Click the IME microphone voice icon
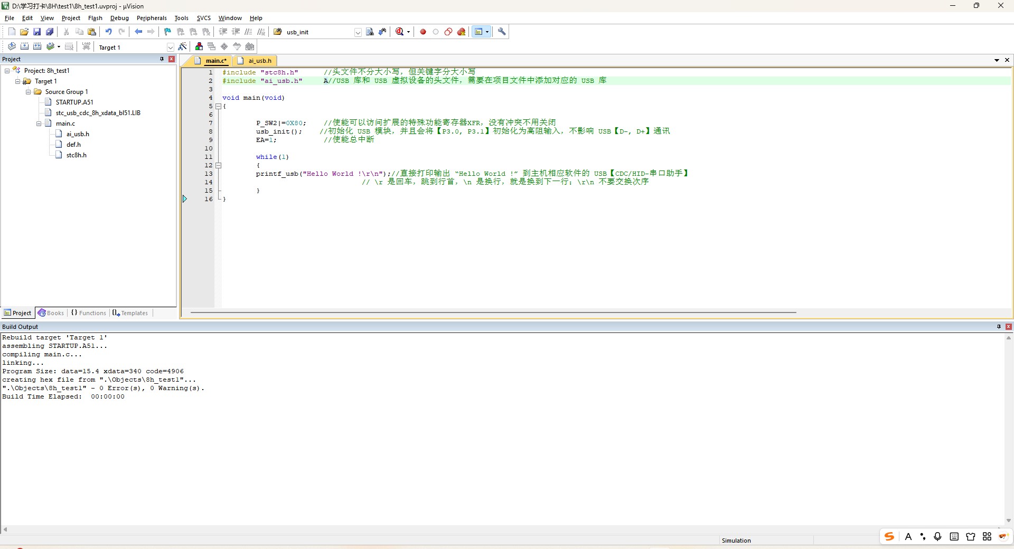The height and width of the screenshot is (549, 1014). 937,536
